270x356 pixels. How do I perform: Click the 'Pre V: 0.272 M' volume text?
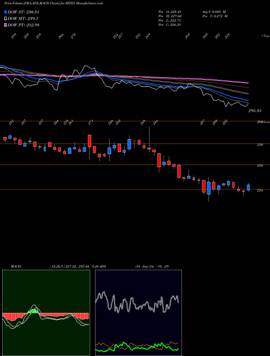(x=215, y=16)
